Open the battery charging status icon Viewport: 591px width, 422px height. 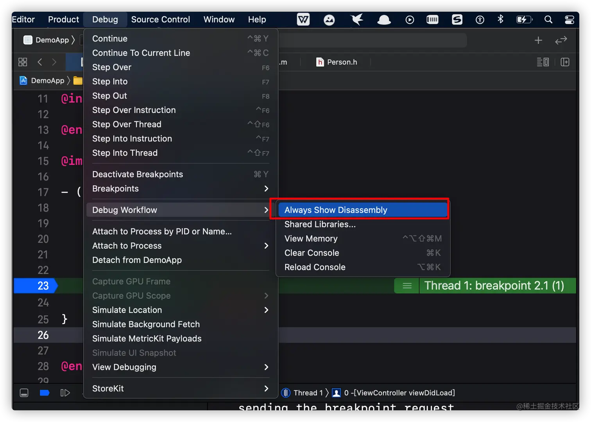[x=524, y=20]
